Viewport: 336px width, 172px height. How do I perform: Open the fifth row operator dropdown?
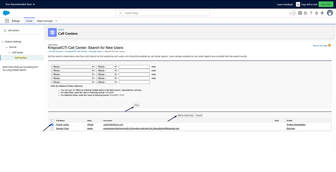point(107,82)
